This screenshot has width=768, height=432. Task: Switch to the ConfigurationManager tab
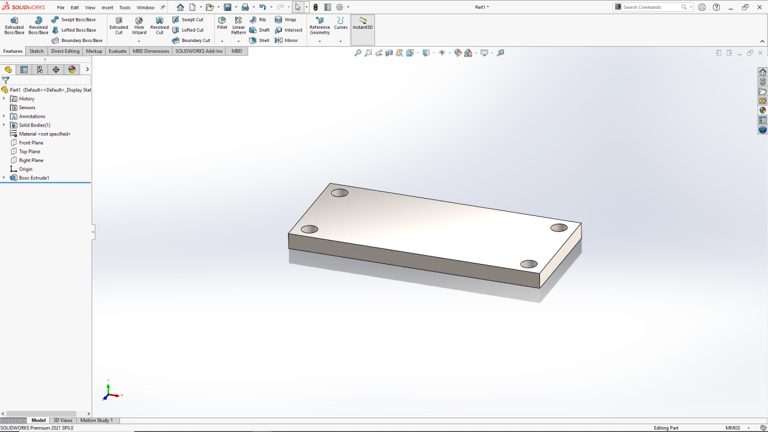(x=40, y=70)
